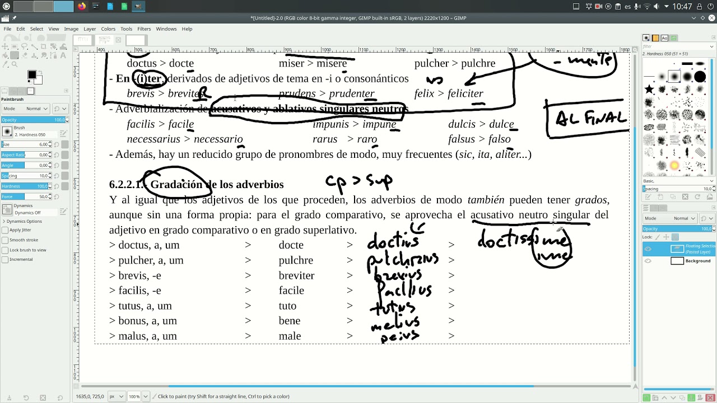Open the File menu
The width and height of the screenshot is (717, 403).
tap(7, 29)
